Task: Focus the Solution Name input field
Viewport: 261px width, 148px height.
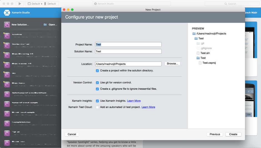Action: click(x=128, y=51)
